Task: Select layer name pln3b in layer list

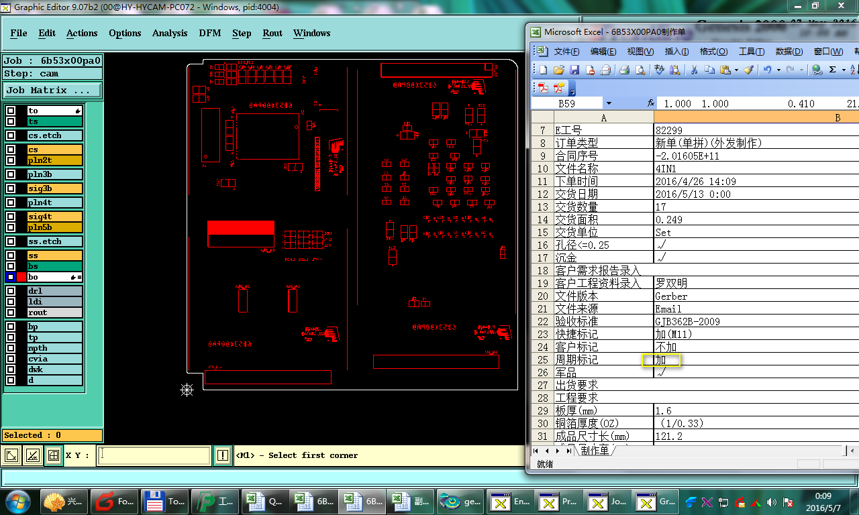Action: pyautogui.click(x=54, y=174)
